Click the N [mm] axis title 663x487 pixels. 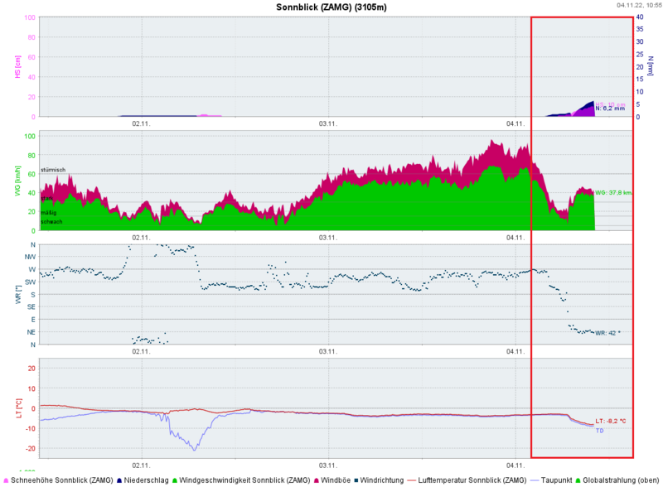(x=651, y=66)
